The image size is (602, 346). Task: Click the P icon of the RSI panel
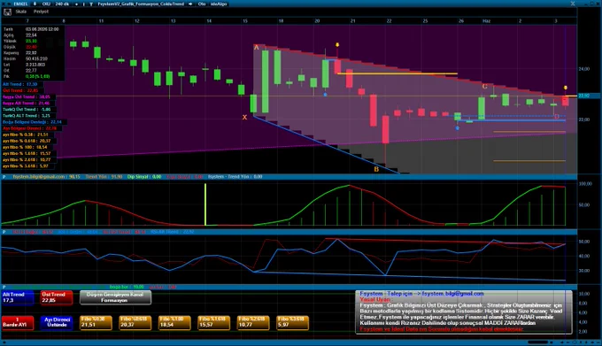coord(4,232)
